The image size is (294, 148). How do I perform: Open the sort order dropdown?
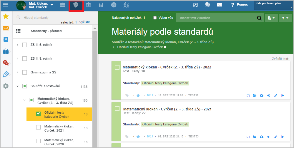point(271,18)
